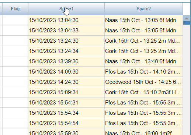Sort by the Spare2 column header
This screenshot has height=135, width=191.
143,9
